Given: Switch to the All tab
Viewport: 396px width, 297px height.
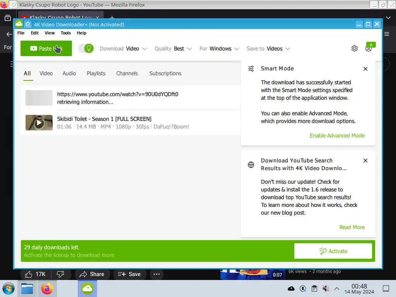Looking at the screenshot, I should pyautogui.click(x=27, y=73).
